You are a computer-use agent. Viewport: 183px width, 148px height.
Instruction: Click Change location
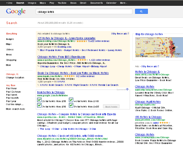coord(15,78)
